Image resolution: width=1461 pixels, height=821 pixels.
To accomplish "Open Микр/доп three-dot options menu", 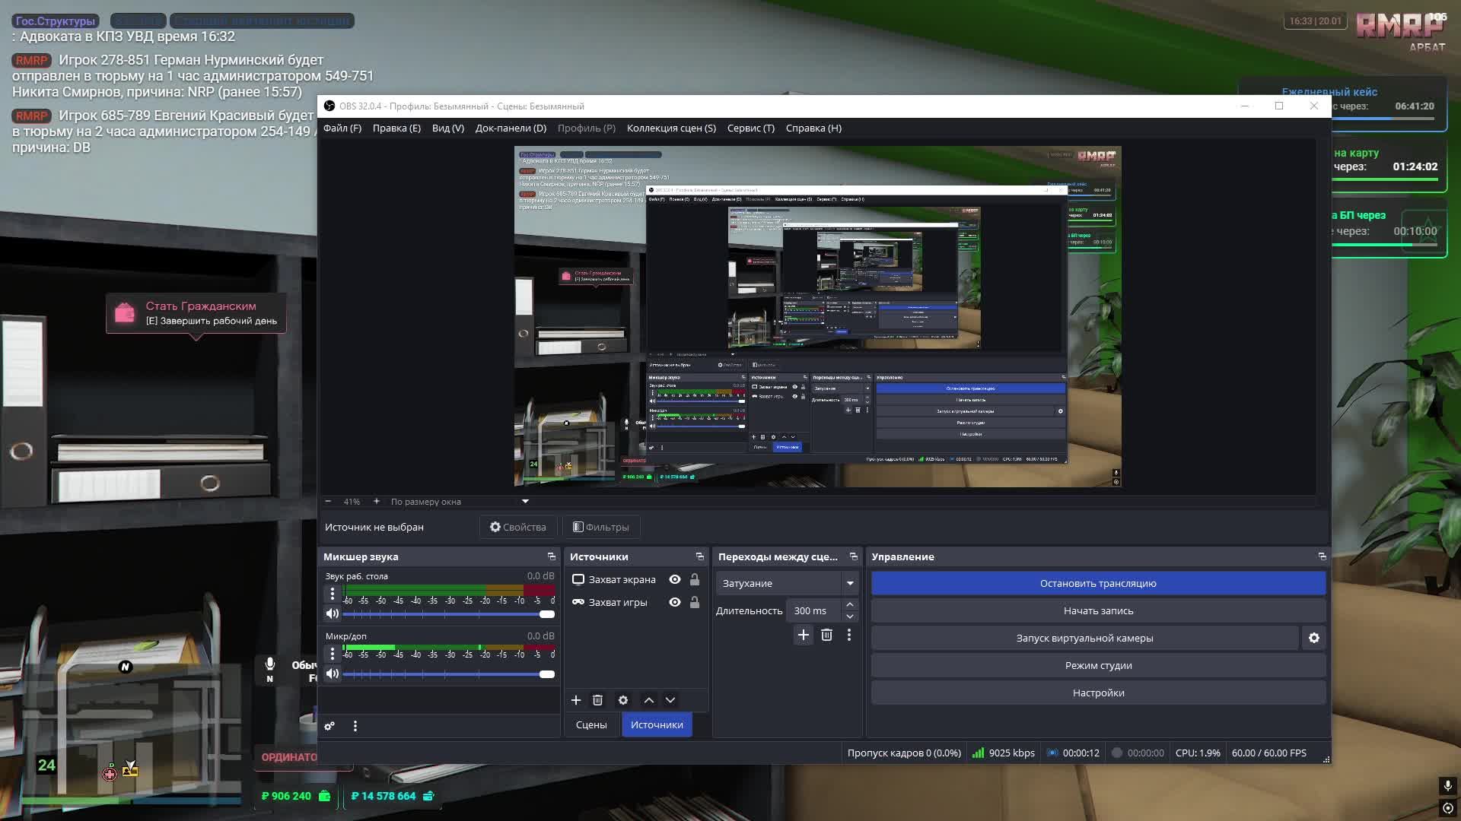I will pyautogui.click(x=332, y=654).
